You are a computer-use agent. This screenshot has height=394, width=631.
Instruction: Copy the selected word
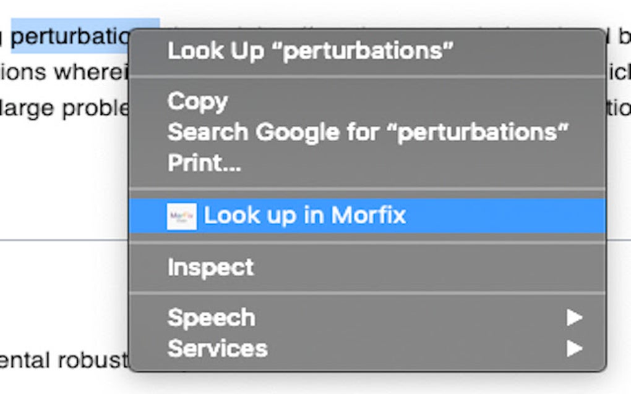[197, 101]
